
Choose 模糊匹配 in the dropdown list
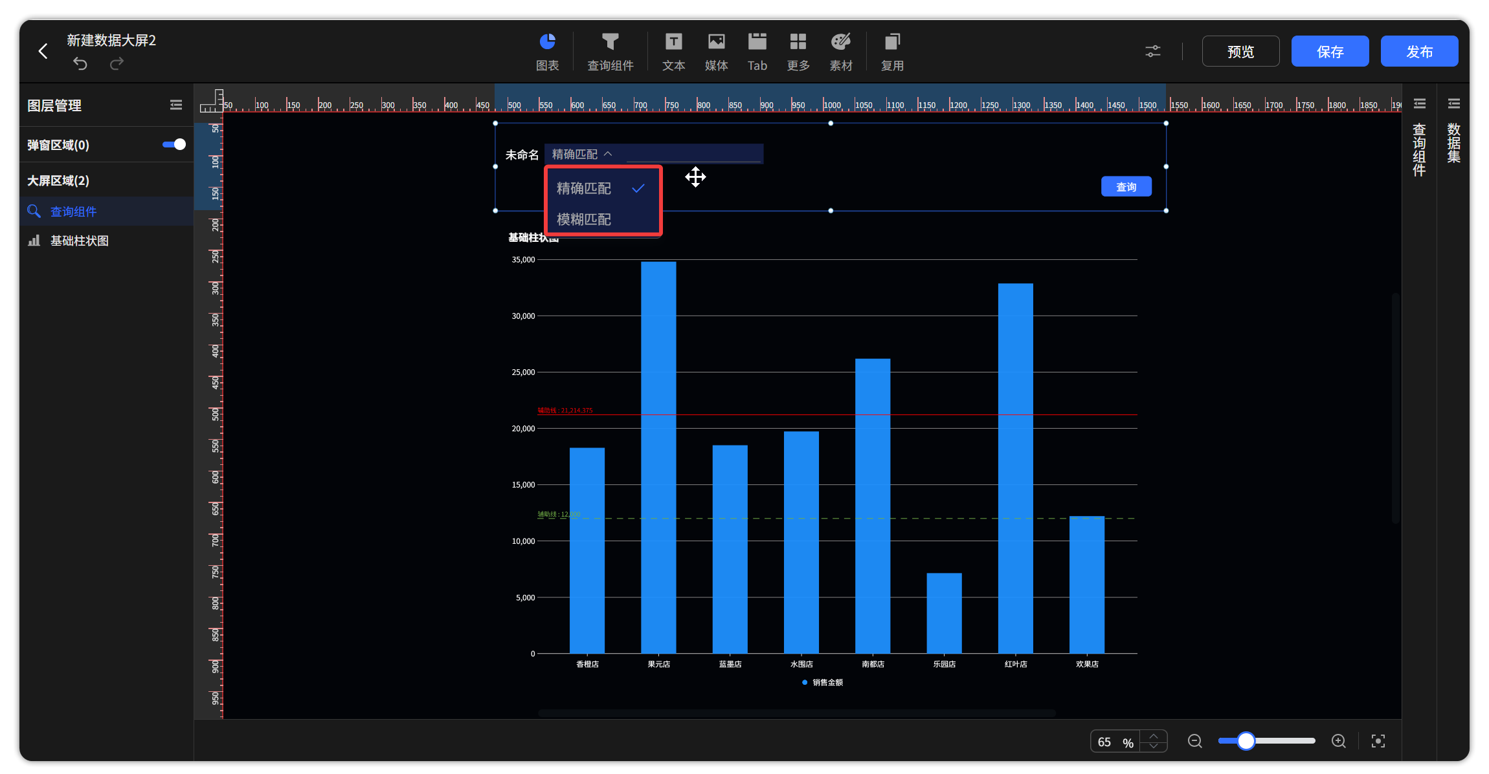[603, 219]
